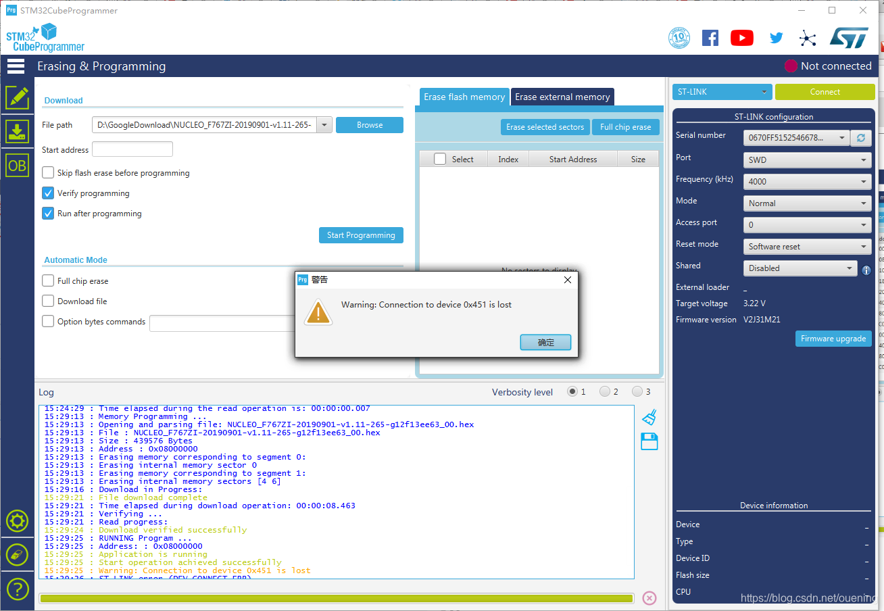Click the File path text field
The image size is (884, 611).
tap(205, 125)
